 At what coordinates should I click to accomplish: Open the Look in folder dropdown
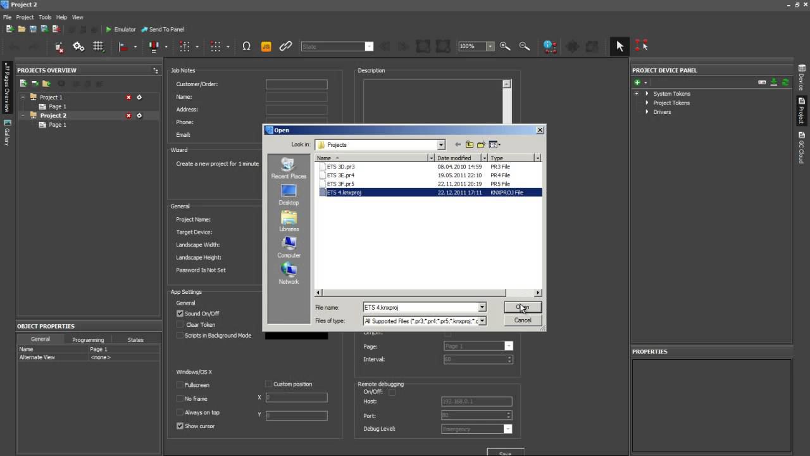pyautogui.click(x=441, y=145)
